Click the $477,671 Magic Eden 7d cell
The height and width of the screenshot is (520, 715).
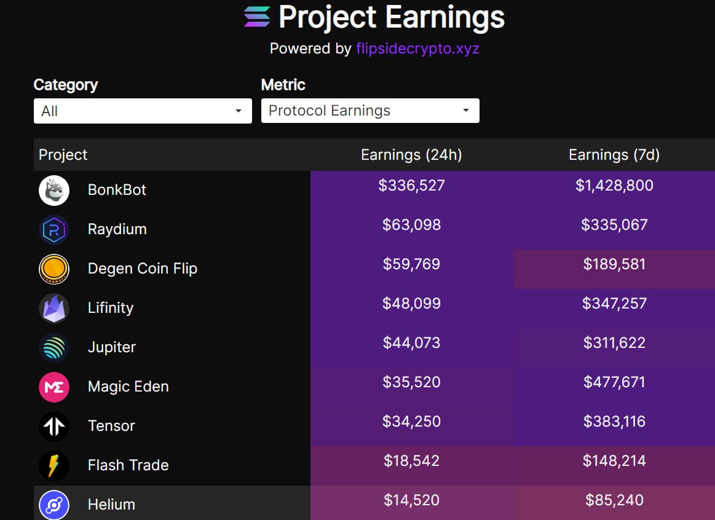[614, 387]
